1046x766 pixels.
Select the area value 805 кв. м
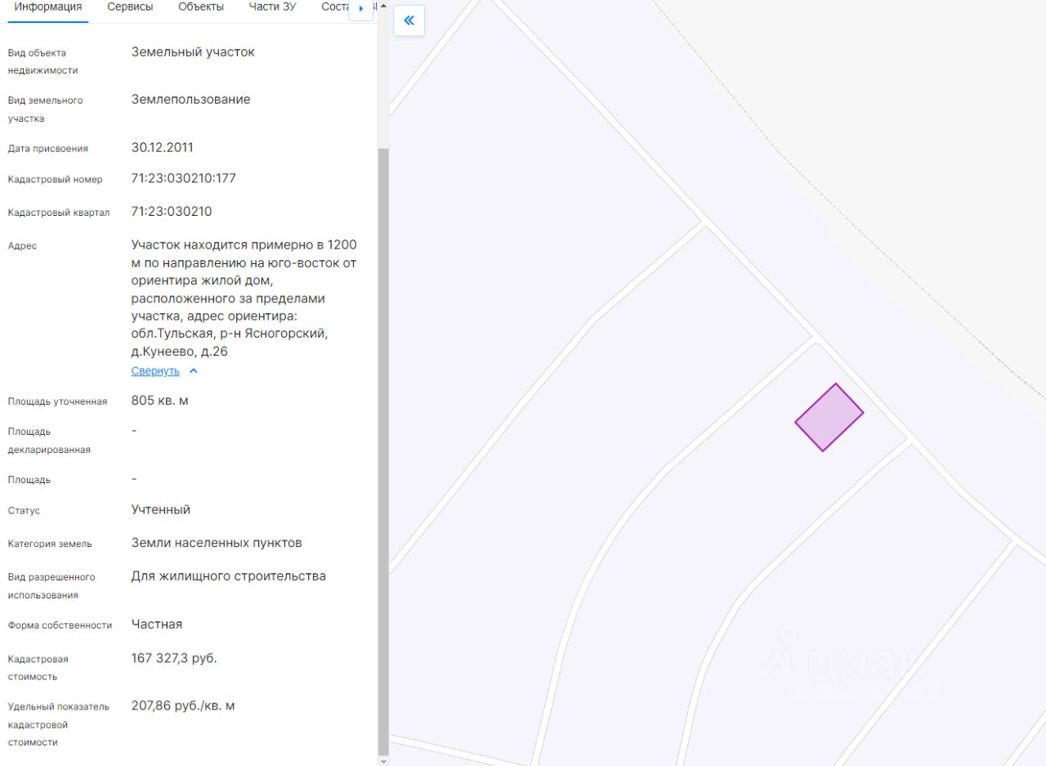[160, 401]
